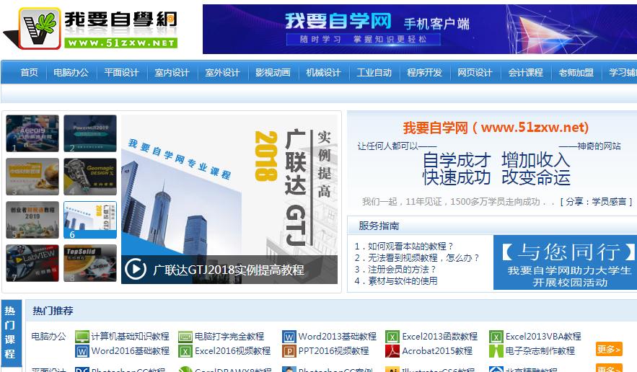
Task: Select slideshow thumbnail 1 AE2019
Action: [32, 133]
